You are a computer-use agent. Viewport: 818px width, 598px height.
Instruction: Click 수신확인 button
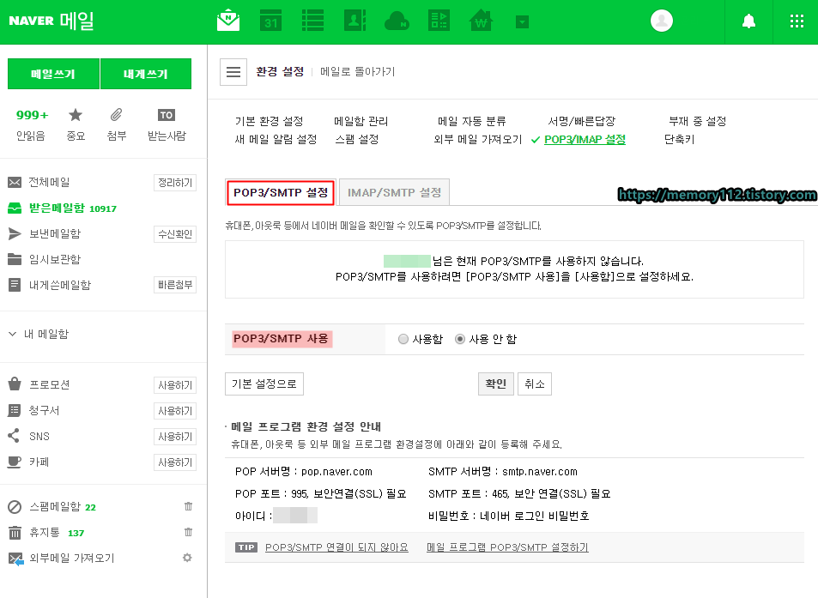[175, 234]
